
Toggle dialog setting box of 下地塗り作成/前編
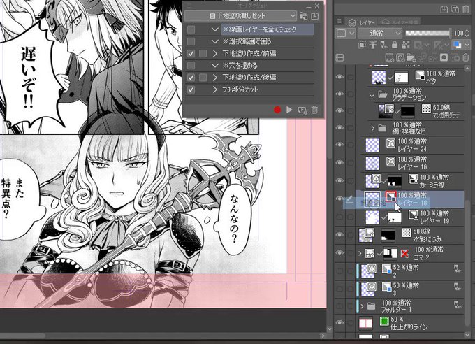(203, 53)
